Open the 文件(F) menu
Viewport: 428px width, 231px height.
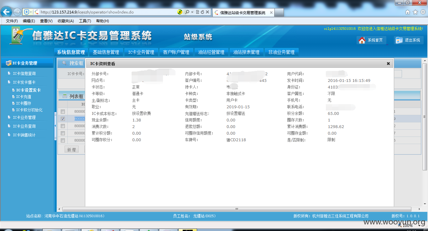coord(12,21)
